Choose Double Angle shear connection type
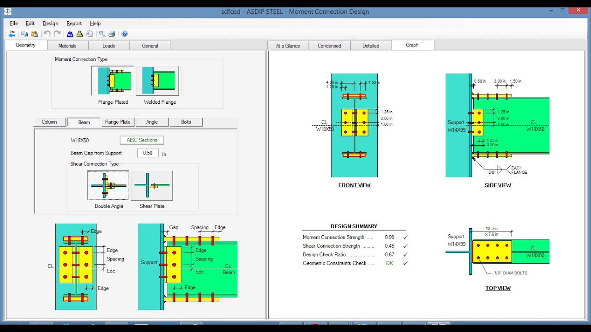The width and height of the screenshot is (591, 332). 108,185
